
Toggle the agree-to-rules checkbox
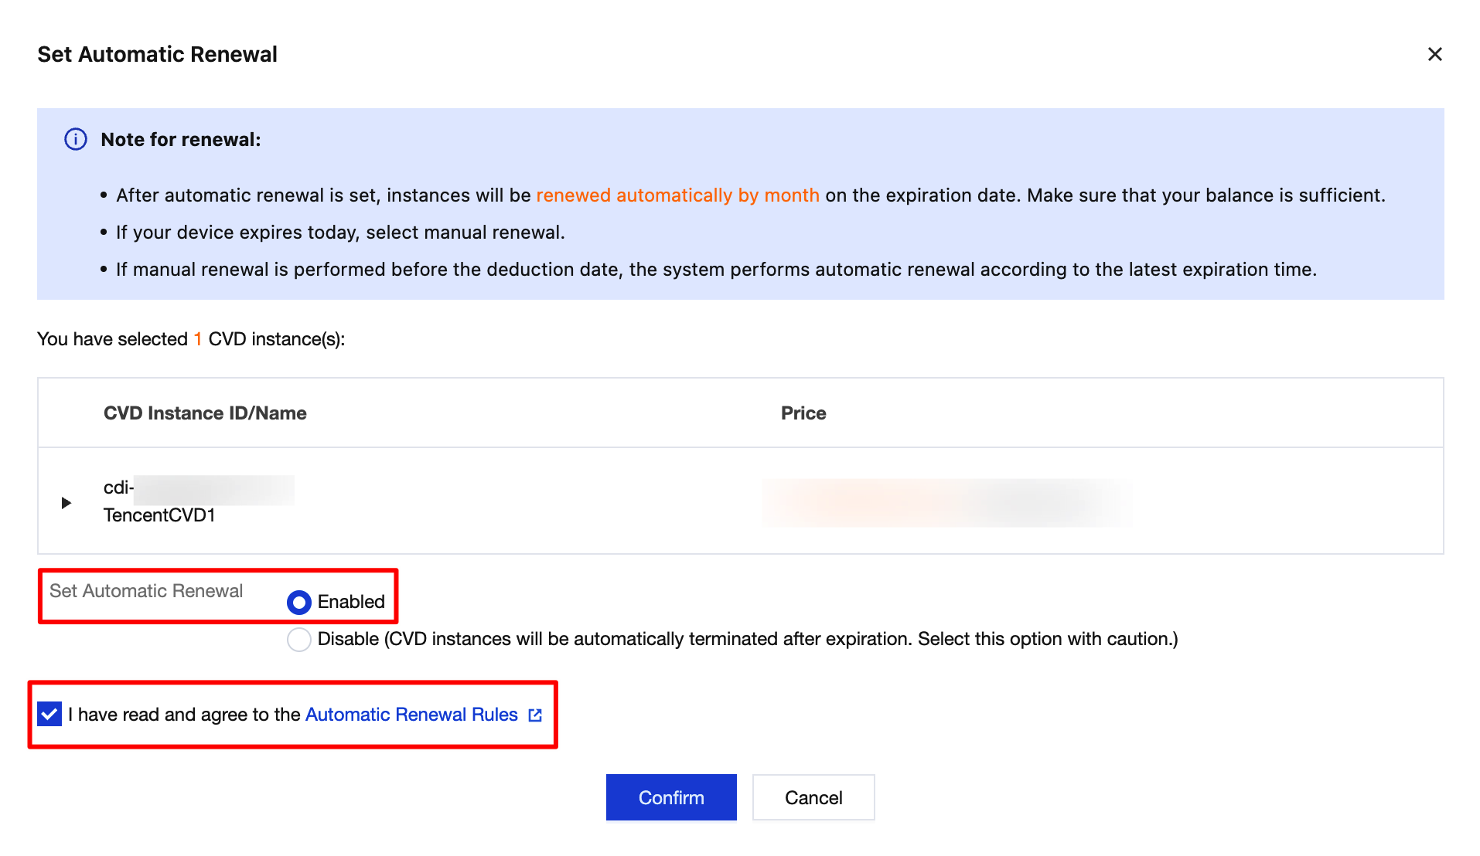[49, 715]
